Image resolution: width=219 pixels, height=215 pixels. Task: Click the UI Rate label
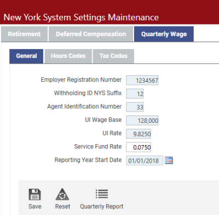(112, 133)
